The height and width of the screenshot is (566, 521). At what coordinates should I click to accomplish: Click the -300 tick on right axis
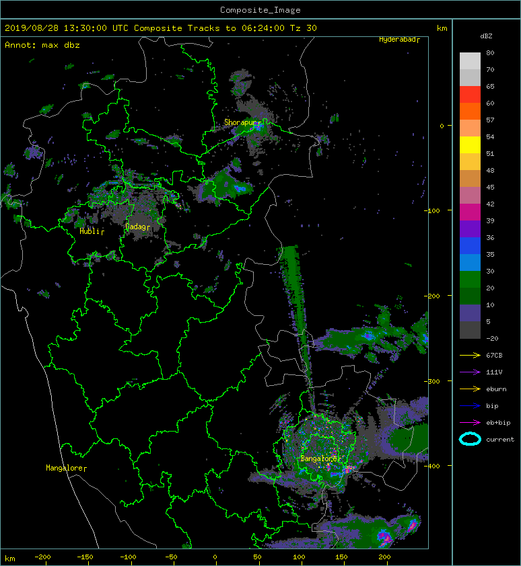(432, 382)
